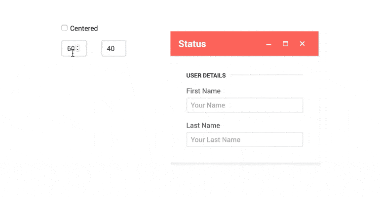Click the USER DETAILS heading
The width and height of the screenshot is (380, 197).
(206, 76)
